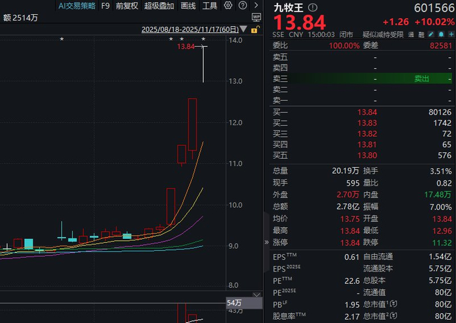
Task: Open the F9 deep data menu
Action: coord(106,5)
